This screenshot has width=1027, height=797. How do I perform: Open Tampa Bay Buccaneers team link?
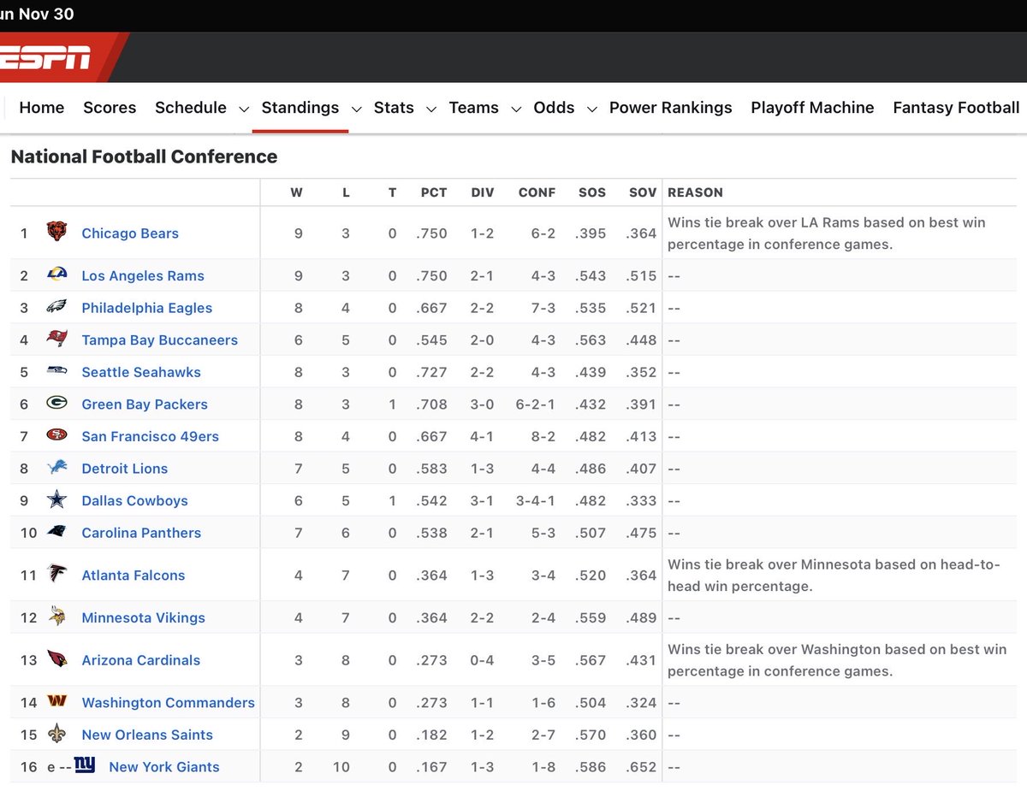pos(160,339)
